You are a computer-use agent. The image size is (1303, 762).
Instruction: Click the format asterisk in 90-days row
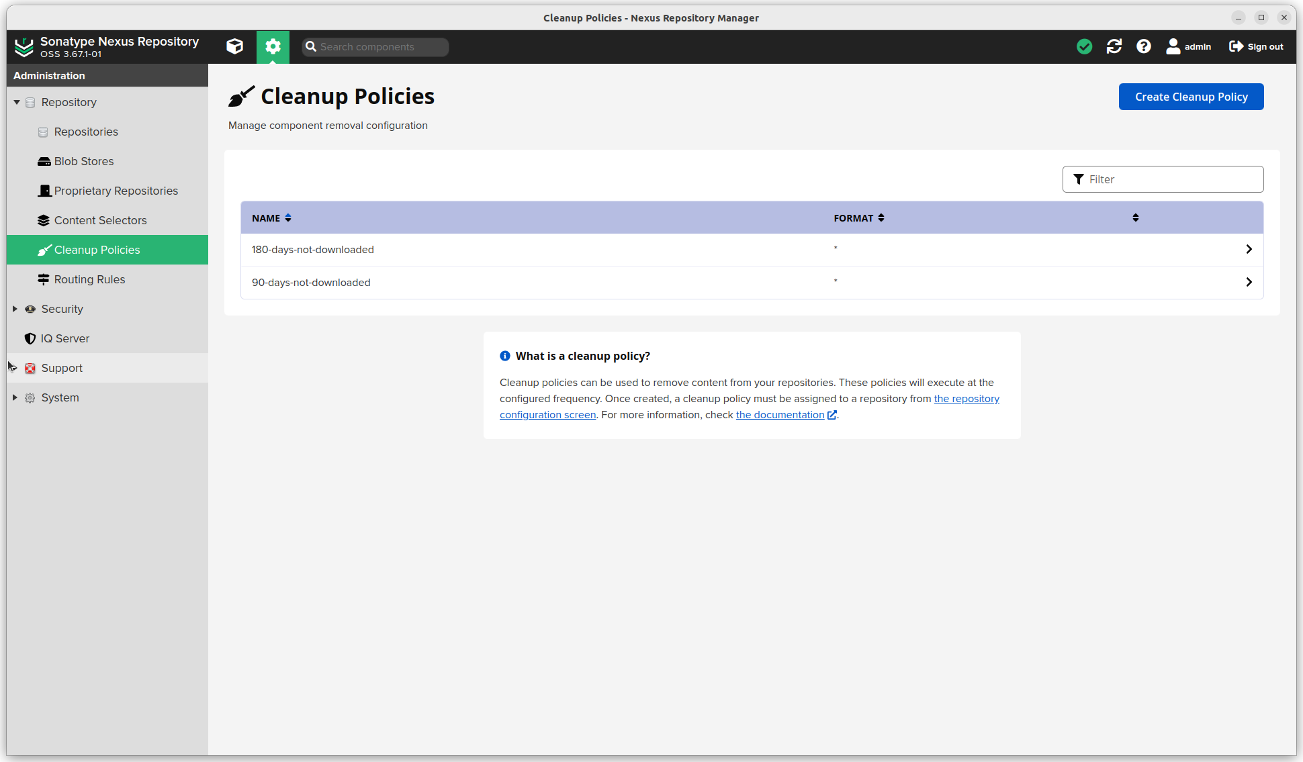pyautogui.click(x=836, y=281)
